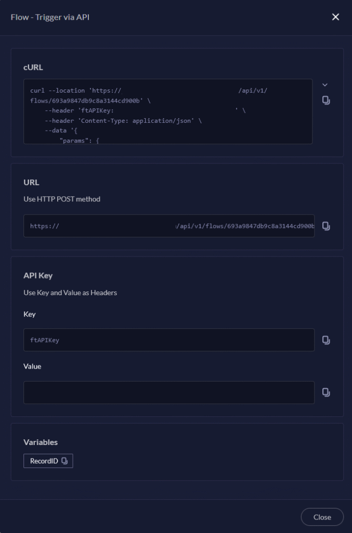Image resolution: width=352 pixels, height=533 pixels.
Task: Click inside the empty Value field
Action: (169, 392)
